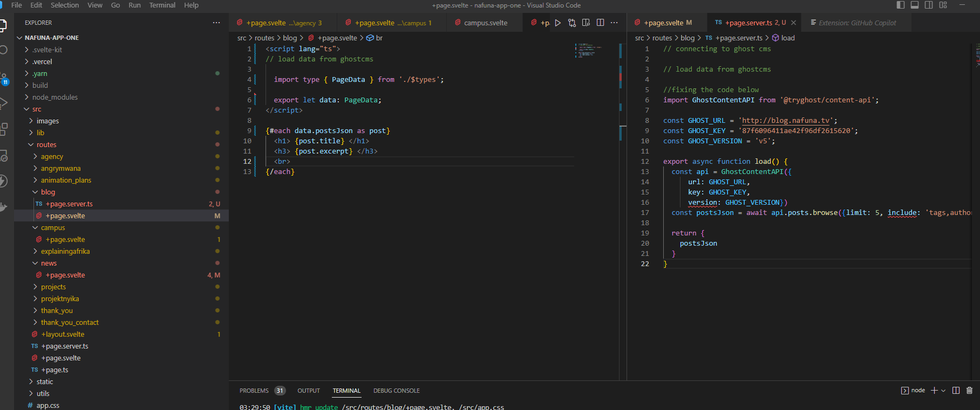Toggle the bottom panel layout button
This screenshot has height=410, width=980.
[915, 5]
